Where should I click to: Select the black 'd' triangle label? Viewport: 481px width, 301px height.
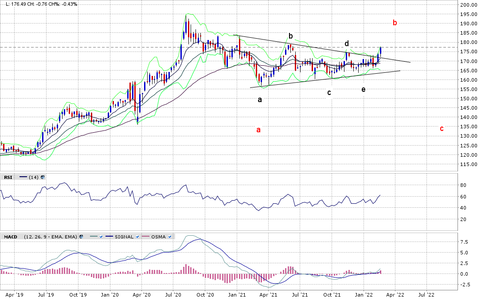point(347,44)
